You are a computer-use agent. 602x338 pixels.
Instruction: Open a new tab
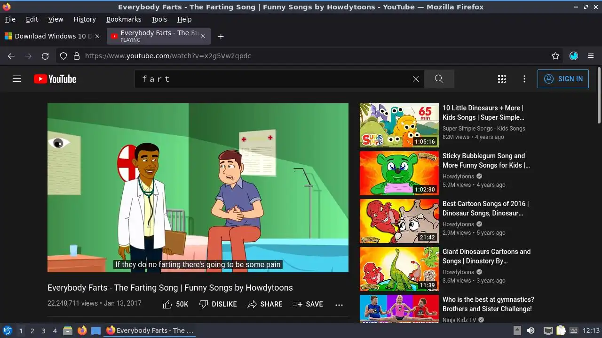pyautogui.click(x=221, y=36)
